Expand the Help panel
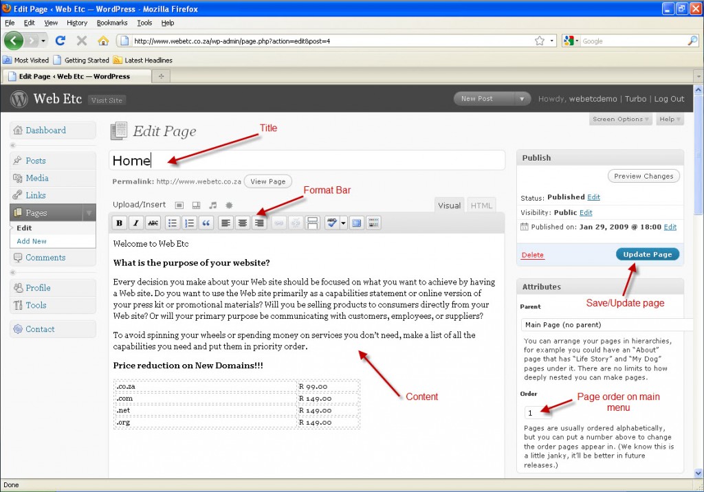 (670, 119)
